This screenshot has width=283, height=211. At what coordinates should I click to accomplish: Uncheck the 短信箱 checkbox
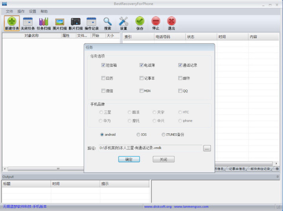click(x=103, y=65)
